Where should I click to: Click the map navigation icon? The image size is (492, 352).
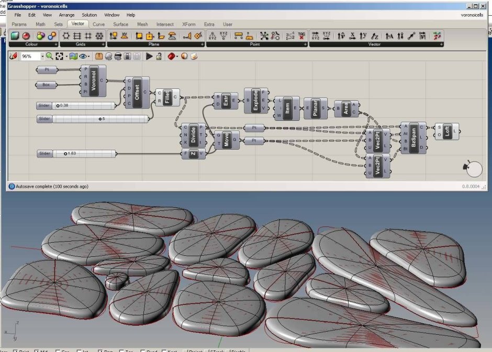[73, 56]
